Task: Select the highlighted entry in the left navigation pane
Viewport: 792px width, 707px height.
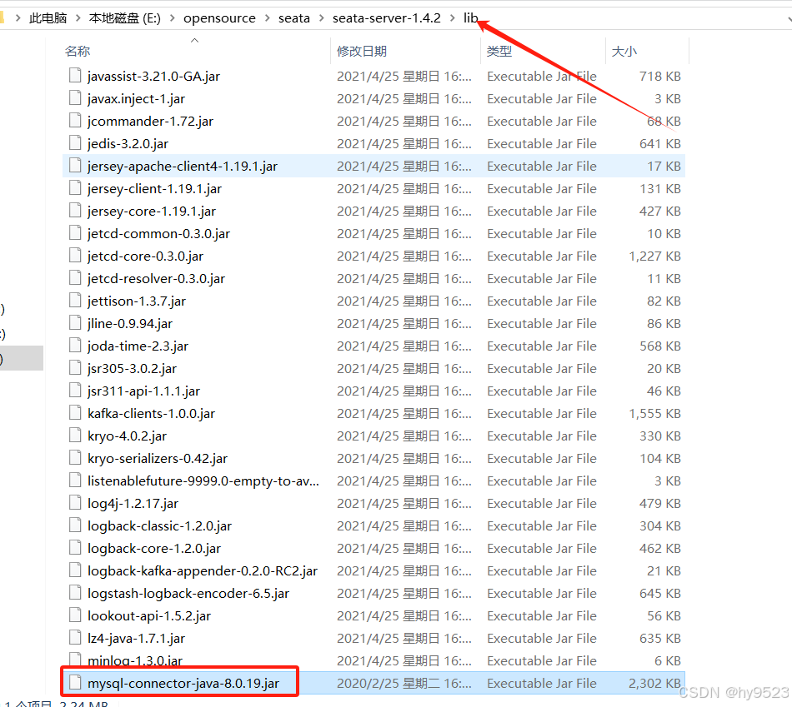Action: tap(22, 358)
